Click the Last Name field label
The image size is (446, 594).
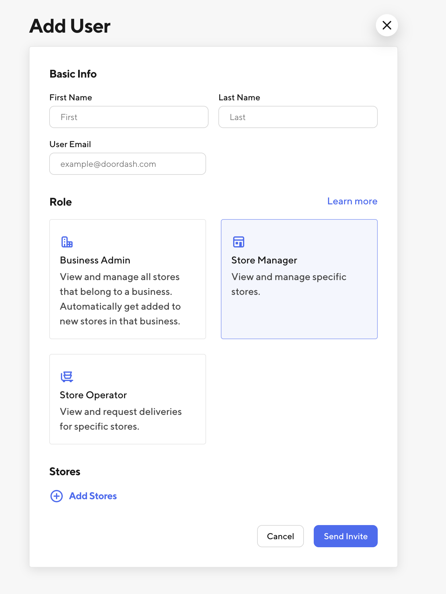pos(239,98)
